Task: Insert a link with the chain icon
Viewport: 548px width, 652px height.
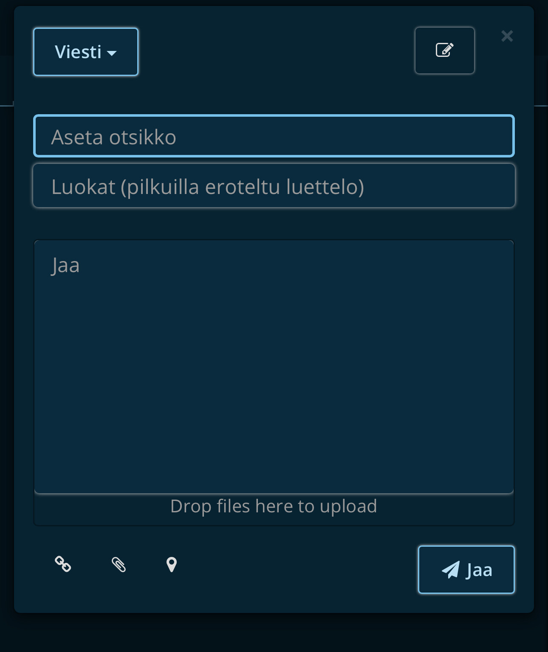Action: [x=63, y=564]
